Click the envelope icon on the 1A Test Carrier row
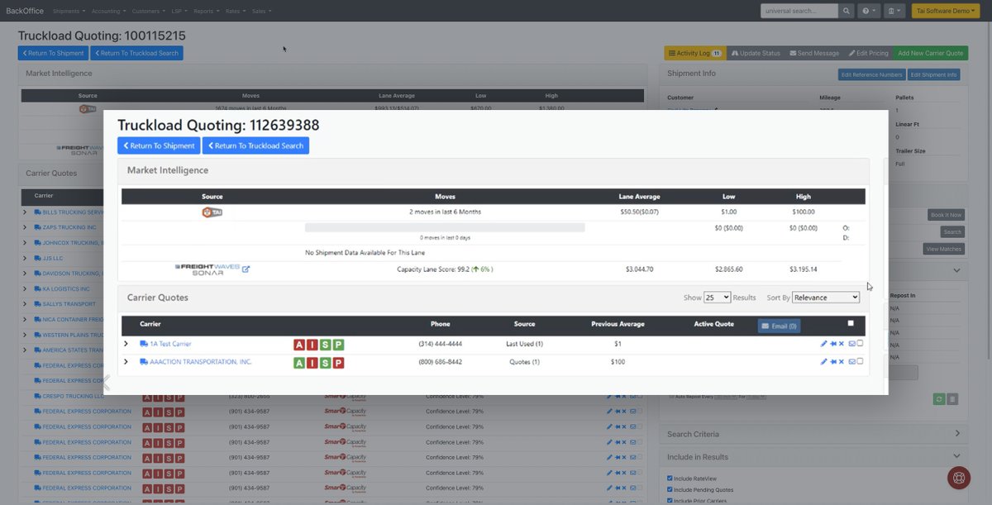The height and width of the screenshot is (505, 992). tap(852, 344)
